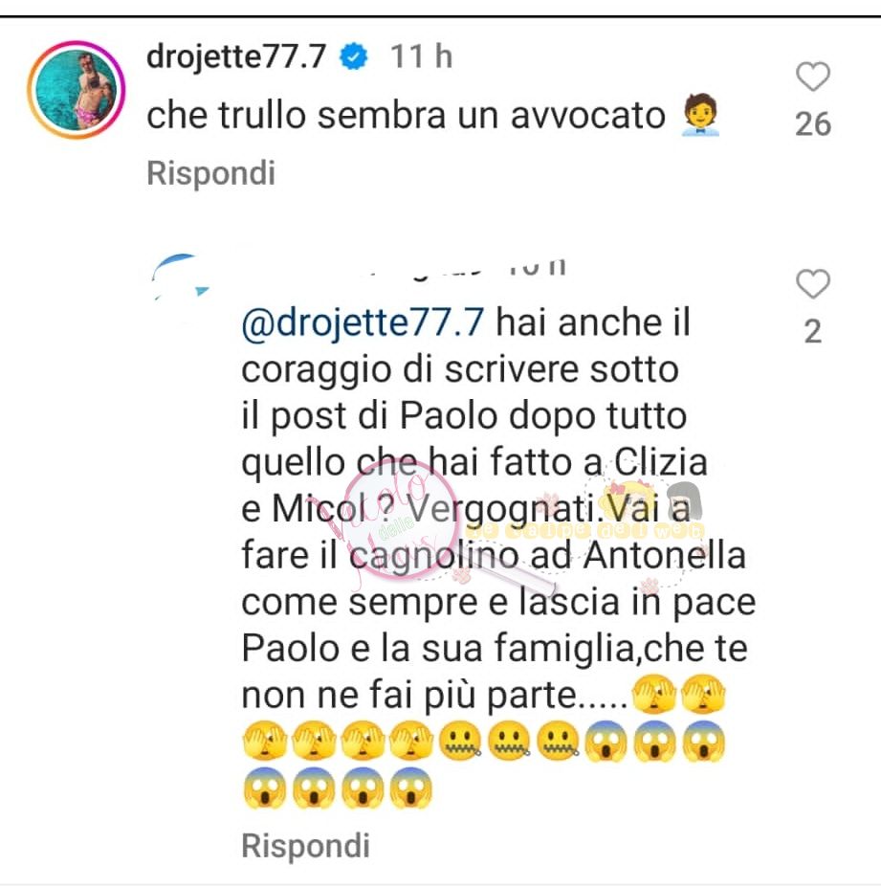
Task: Select the text 'che trullo sembra un avvocato'
Action: pos(406,116)
